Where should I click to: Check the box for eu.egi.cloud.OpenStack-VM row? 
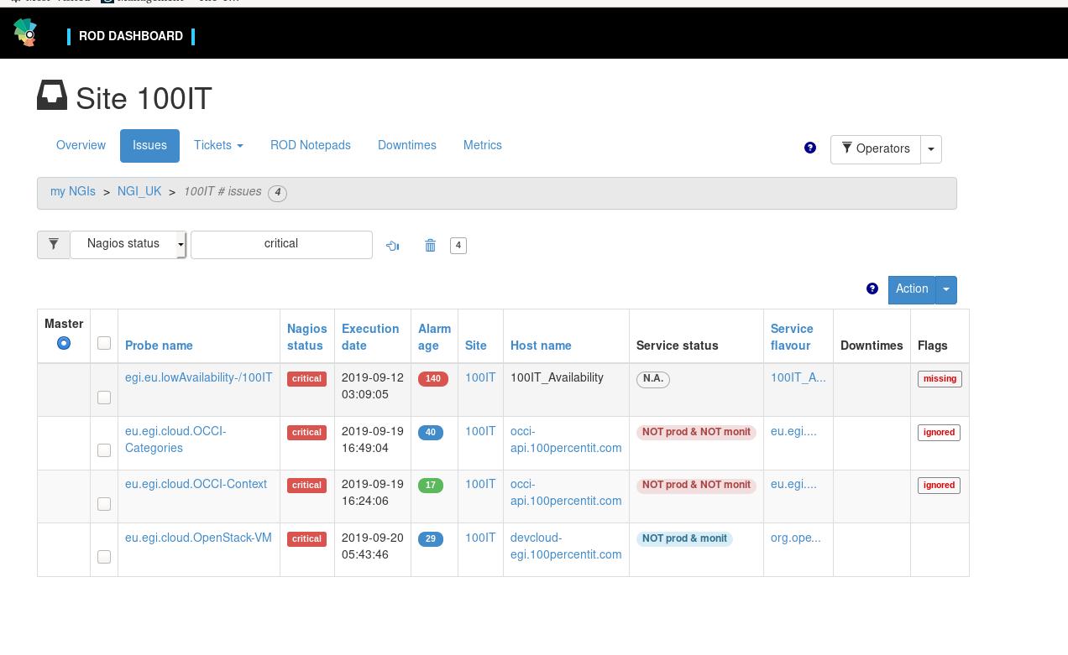tap(104, 557)
